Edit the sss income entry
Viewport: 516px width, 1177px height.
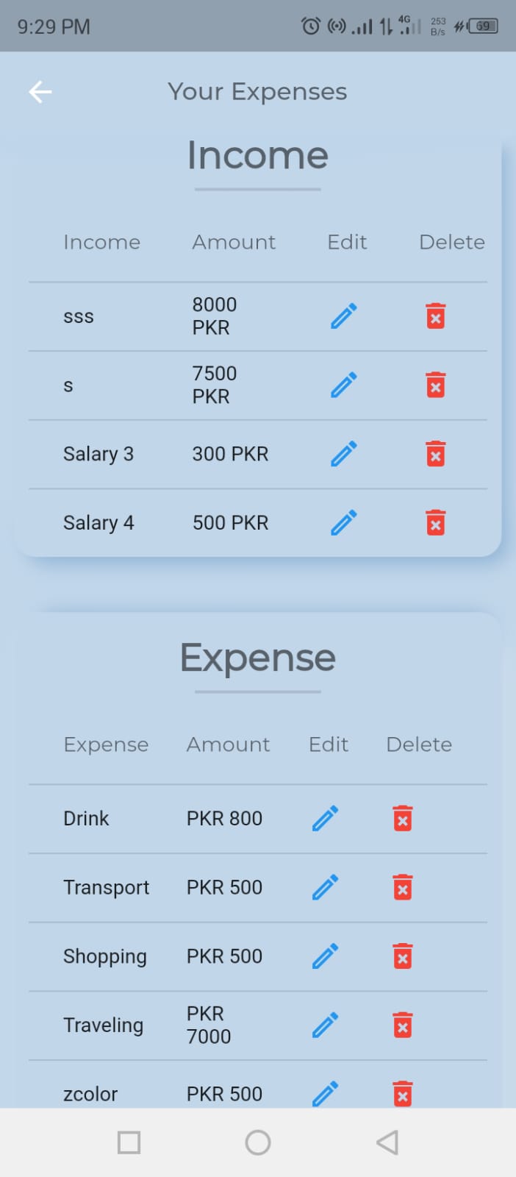(343, 316)
